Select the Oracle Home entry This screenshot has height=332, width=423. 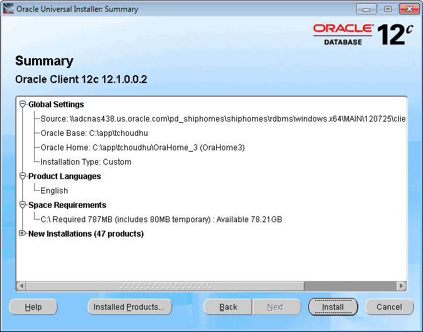(142, 148)
